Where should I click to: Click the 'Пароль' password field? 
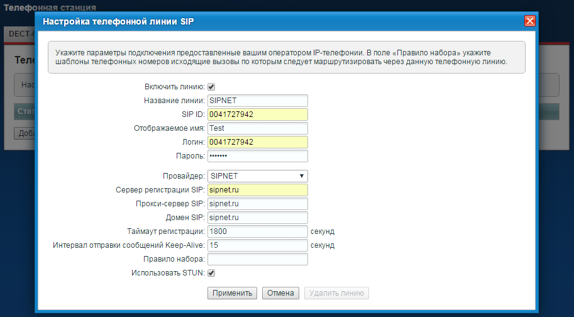point(257,156)
